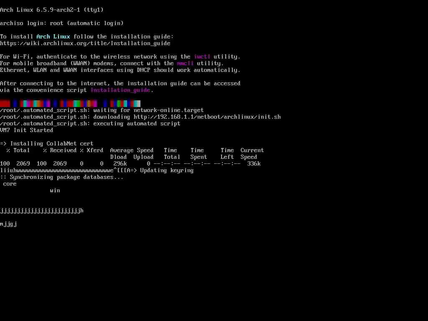Screen dimensions: 428x321
Task: Click the stray 'win' text
Action: [55, 190]
